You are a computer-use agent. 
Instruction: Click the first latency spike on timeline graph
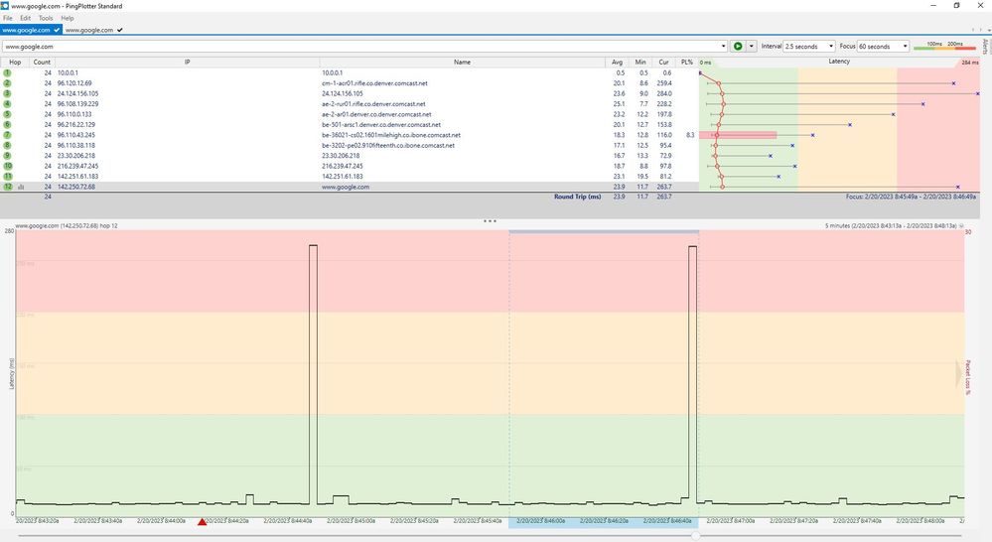[x=313, y=373]
